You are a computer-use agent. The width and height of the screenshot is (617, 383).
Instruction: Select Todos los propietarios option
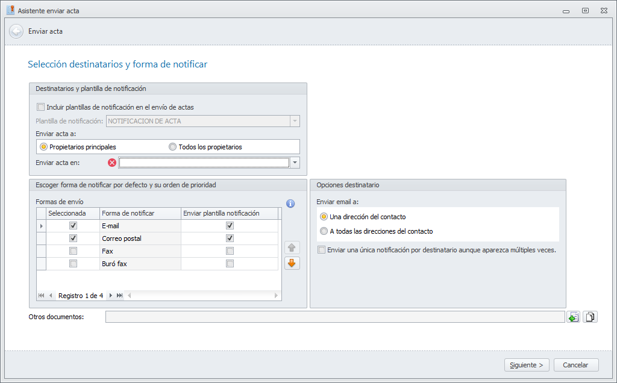(x=173, y=147)
